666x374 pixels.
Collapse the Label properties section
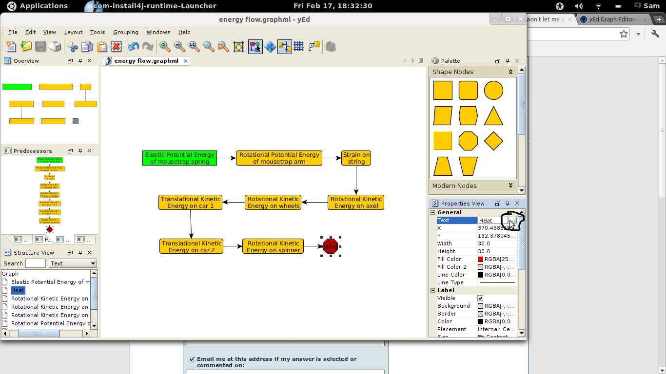pyautogui.click(x=432, y=290)
